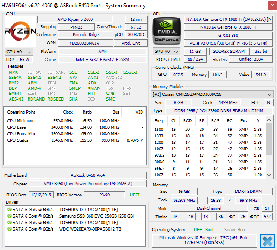This screenshot has height=250, width=277.
Task: Click the CPU Status row
Action: point(75,140)
